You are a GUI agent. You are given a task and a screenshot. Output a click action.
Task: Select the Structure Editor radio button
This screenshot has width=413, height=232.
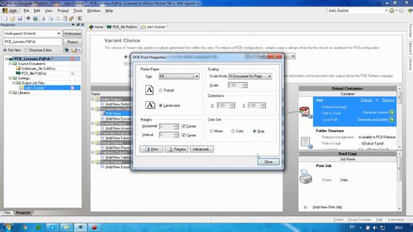coord(26,50)
